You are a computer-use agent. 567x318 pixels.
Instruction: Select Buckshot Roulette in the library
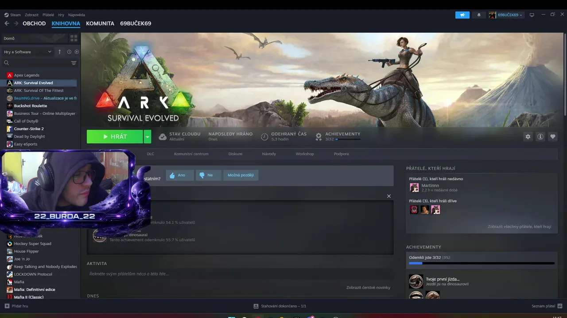click(x=30, y=106)
